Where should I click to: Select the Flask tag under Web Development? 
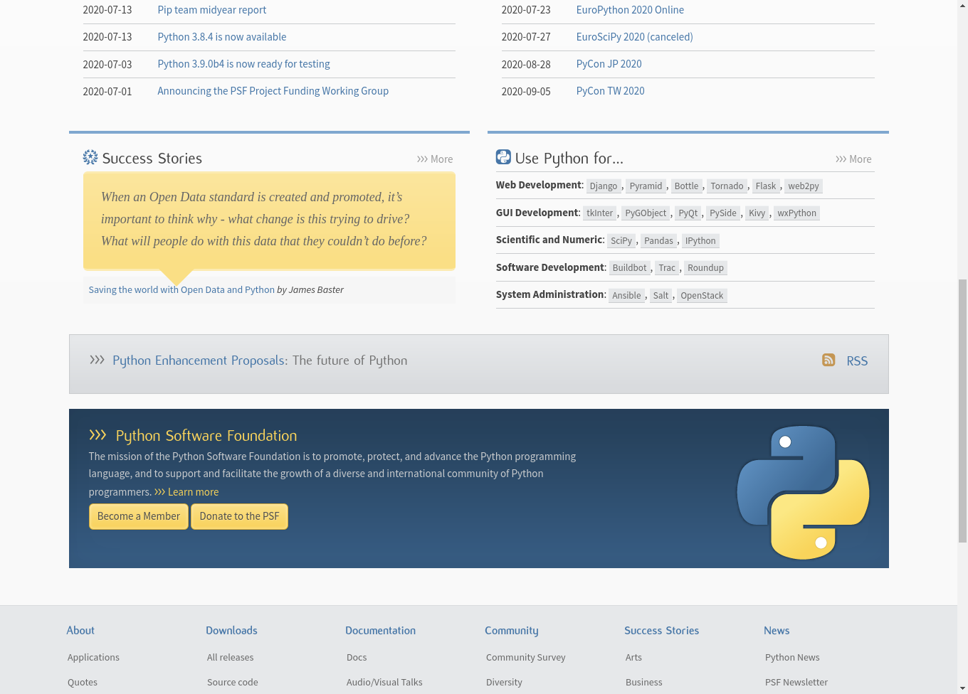(766, 186)
